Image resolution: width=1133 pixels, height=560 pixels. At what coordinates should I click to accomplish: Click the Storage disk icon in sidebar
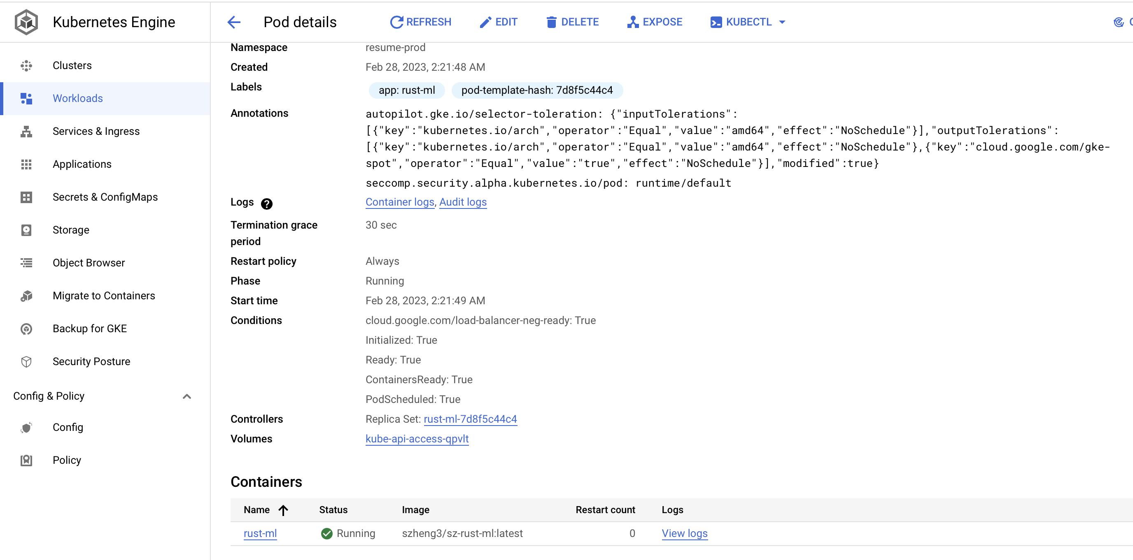[x=26, y=230]
